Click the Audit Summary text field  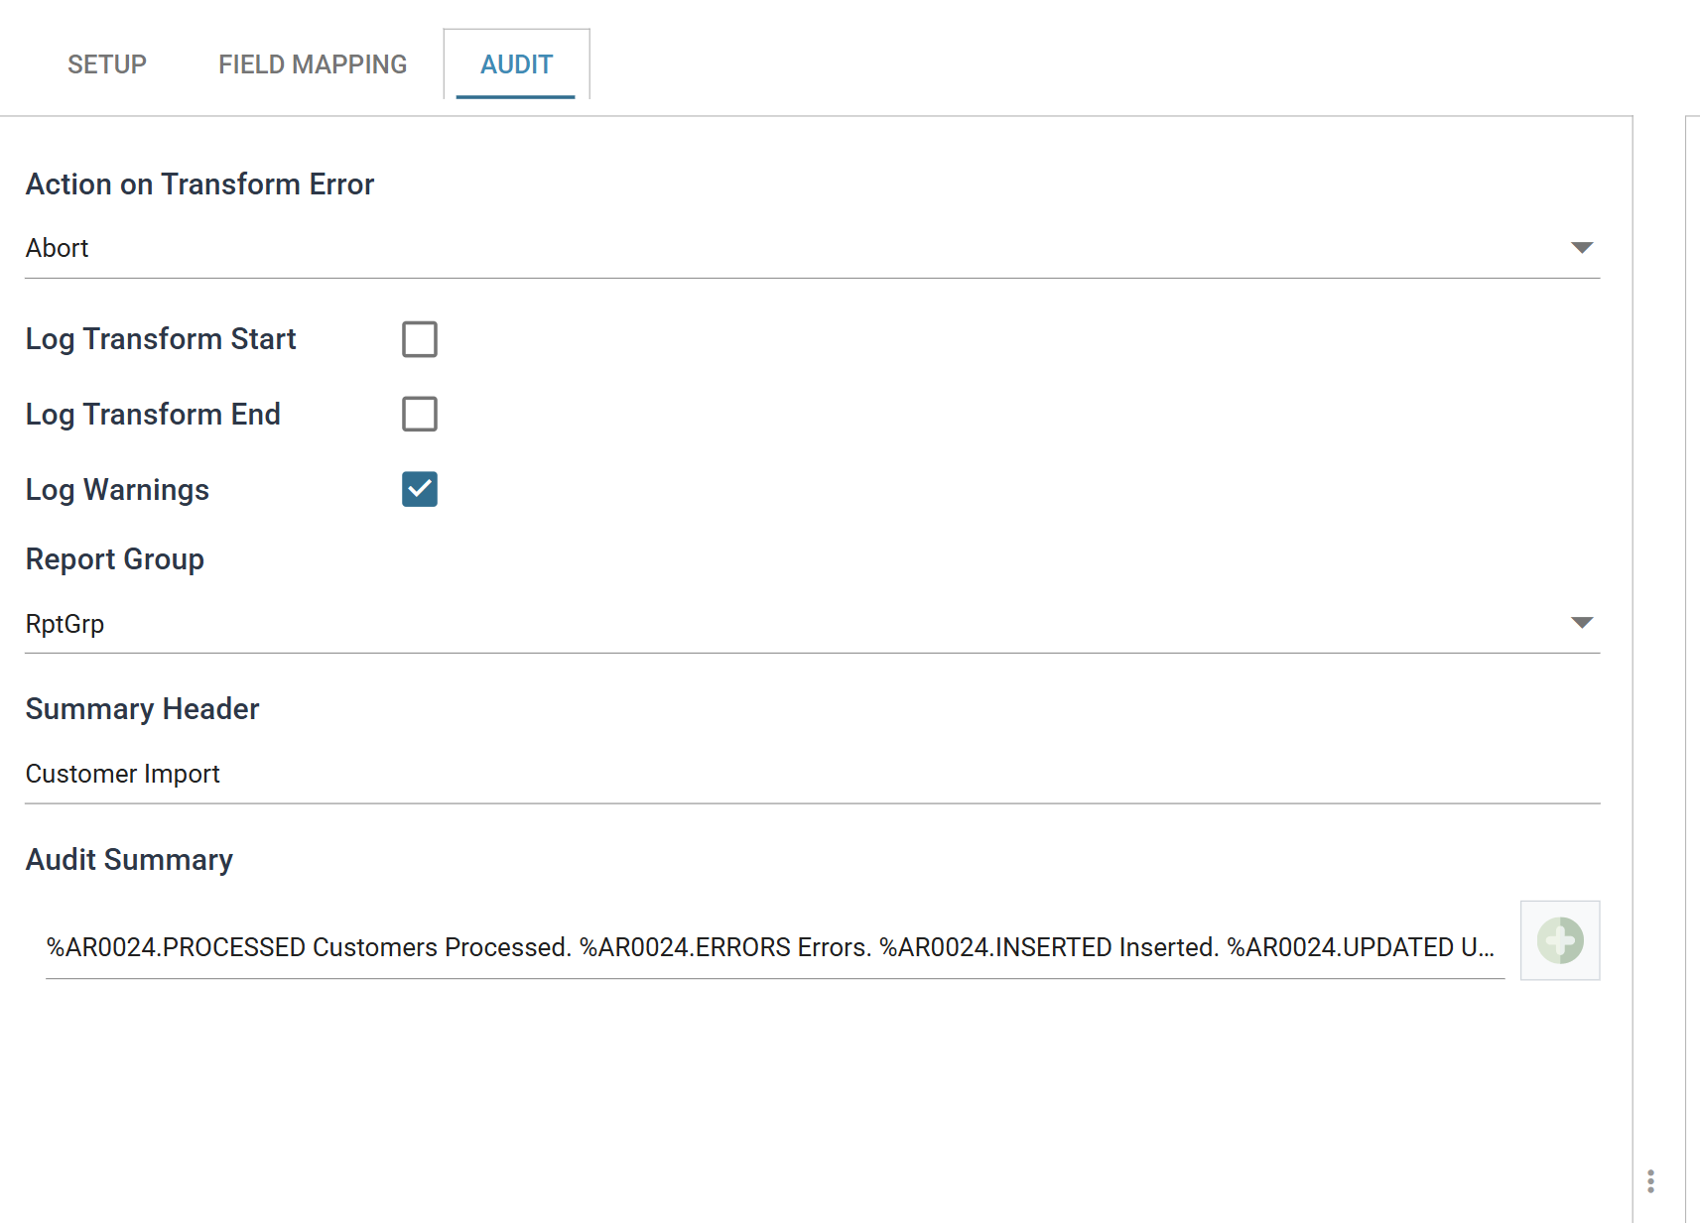point(774,947)
